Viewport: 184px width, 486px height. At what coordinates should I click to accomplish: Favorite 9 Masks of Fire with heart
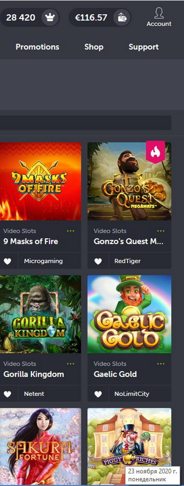(x=7, y=261)
